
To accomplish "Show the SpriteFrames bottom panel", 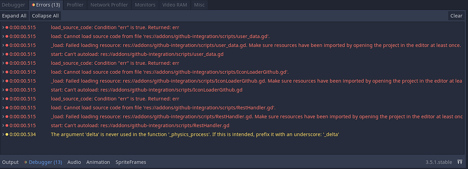I will [131, 162].
